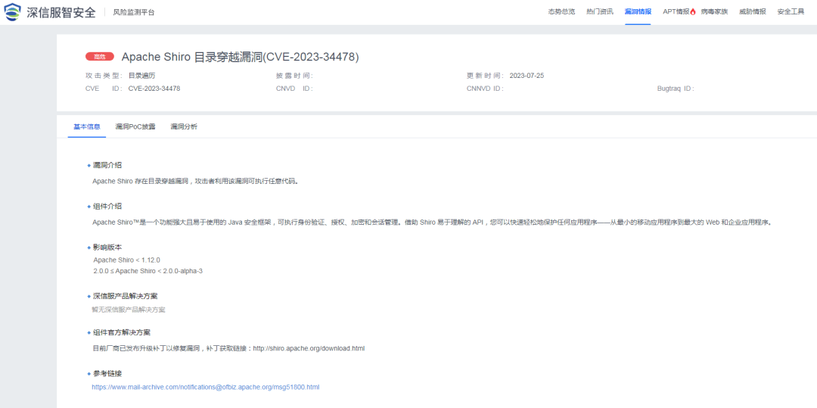Open the 威胁情报 nav item
This screenshot has height=408, width=817.
click(753, 12)
